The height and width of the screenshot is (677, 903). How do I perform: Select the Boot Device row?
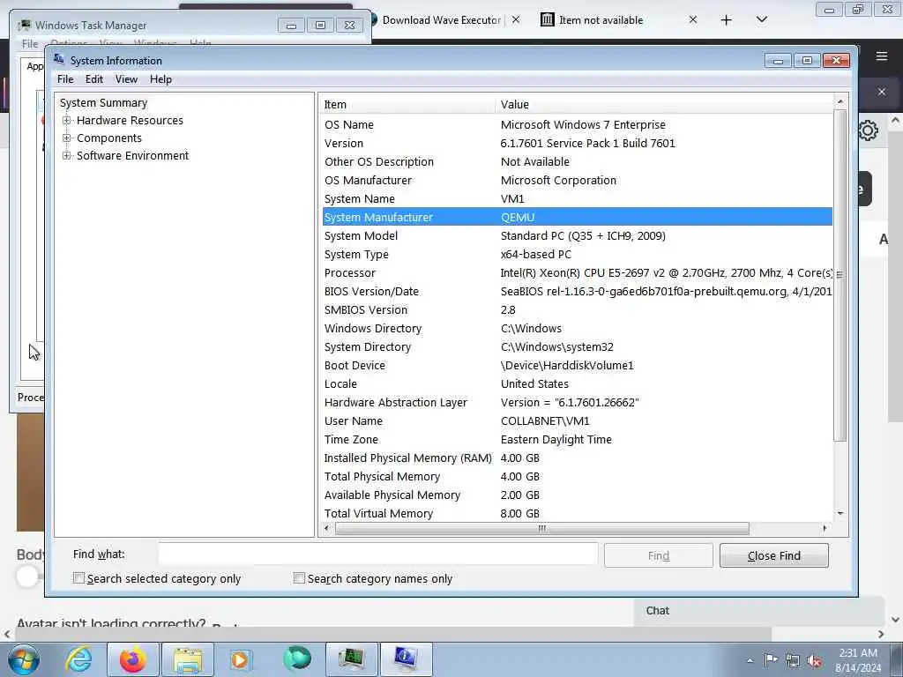tap(578, 366)
